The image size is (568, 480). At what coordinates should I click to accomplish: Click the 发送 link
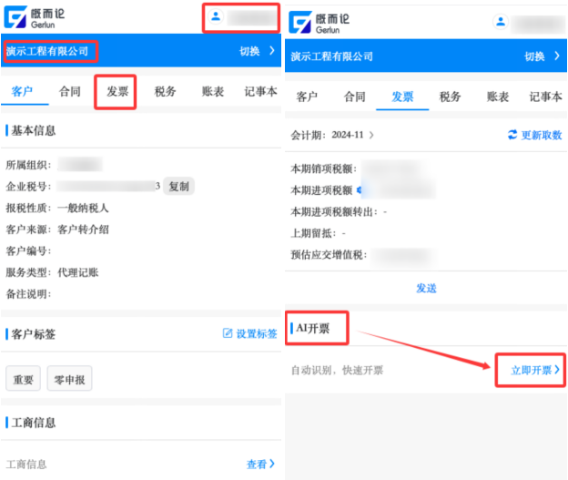coord(426,288)
